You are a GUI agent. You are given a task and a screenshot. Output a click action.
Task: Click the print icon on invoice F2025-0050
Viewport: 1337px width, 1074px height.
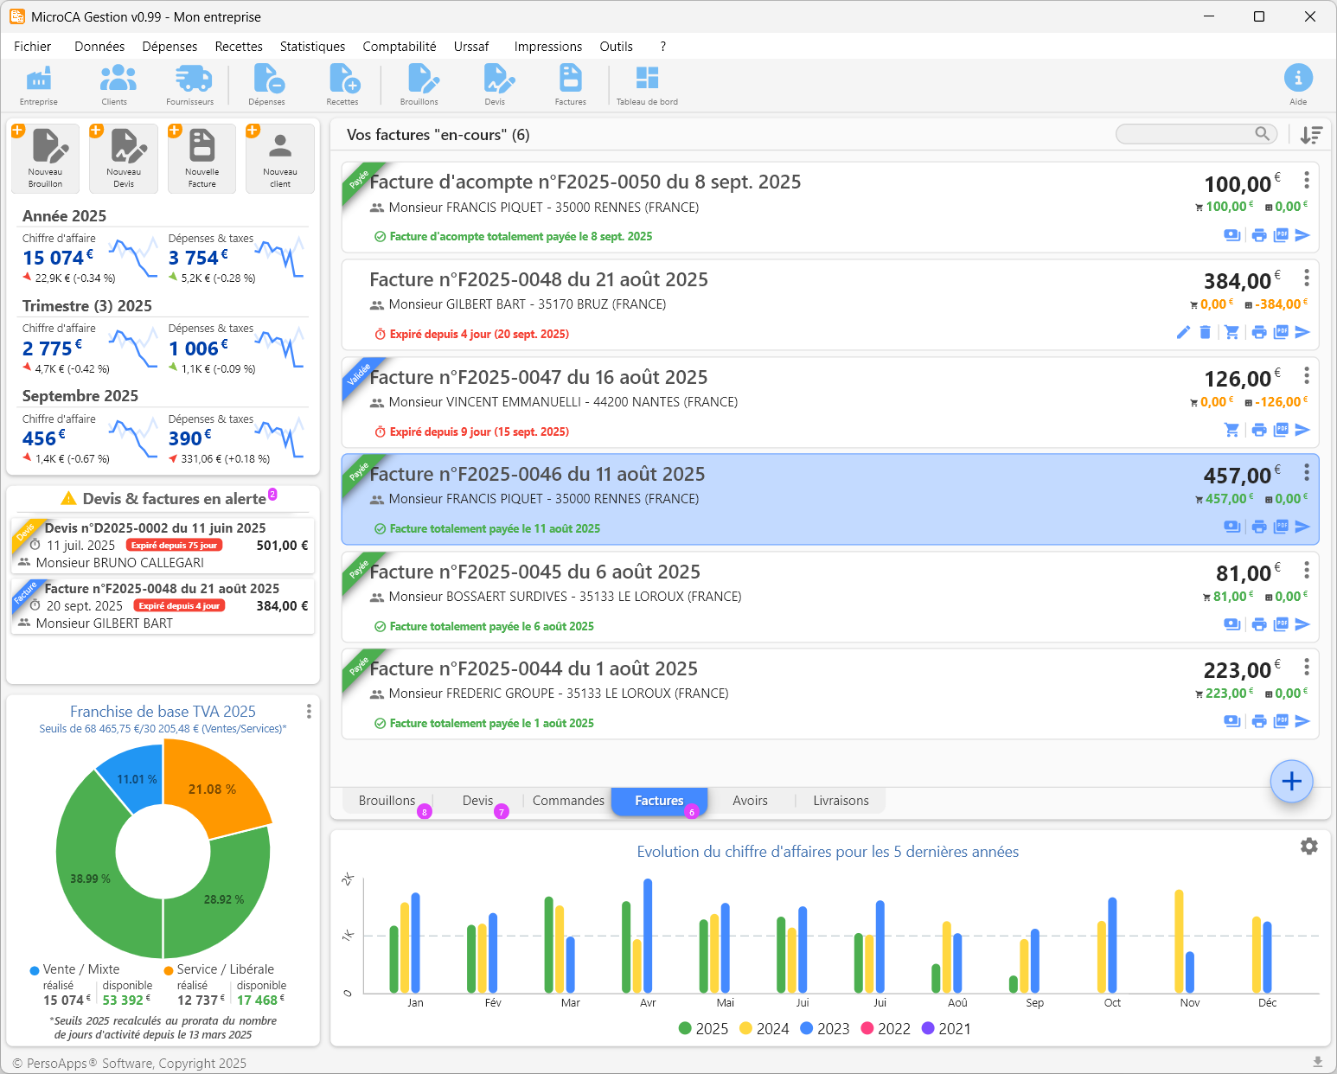coord(1259,235)
